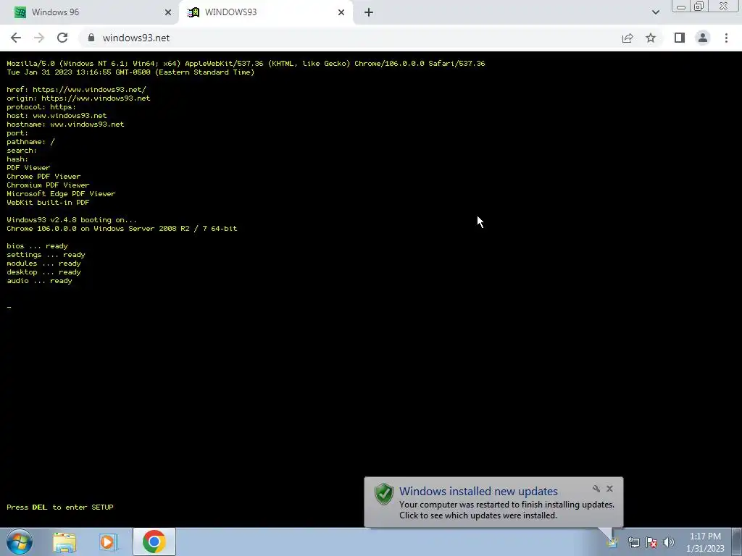Viewport: 742px width, 556px height.
Task: Open the Chrome three-dot menu
Action: click(726, 38)
